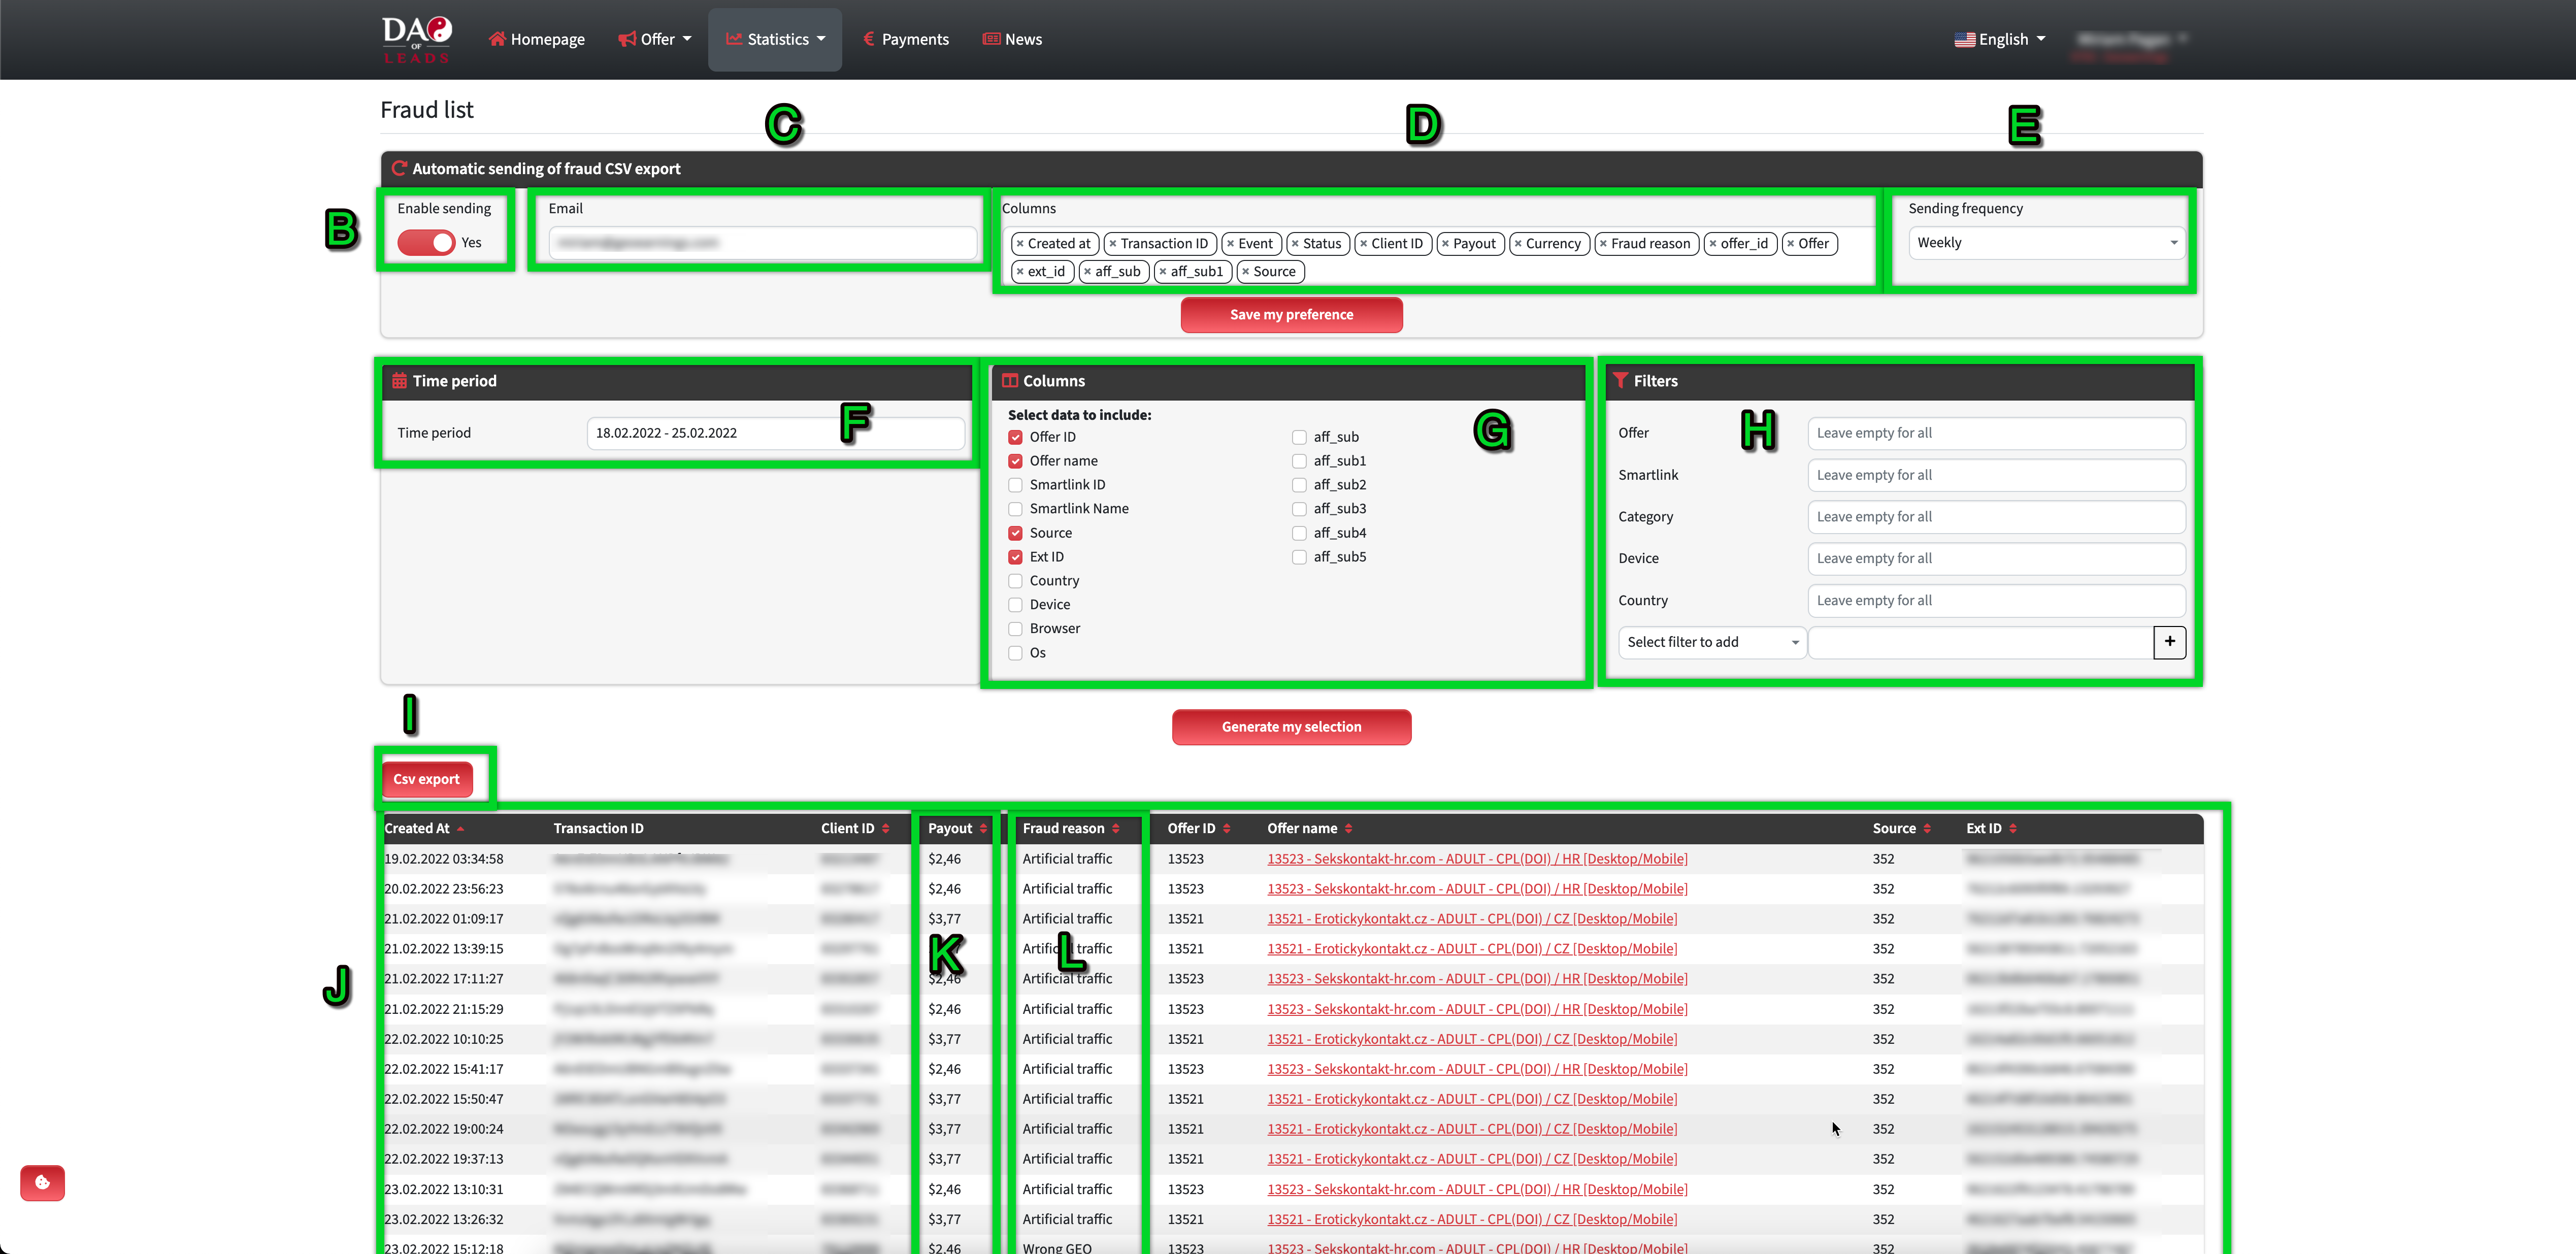This screenshot has height=1254, width=2576.
Task: Click the DAO of Leads logo
Action: (417, 39)
